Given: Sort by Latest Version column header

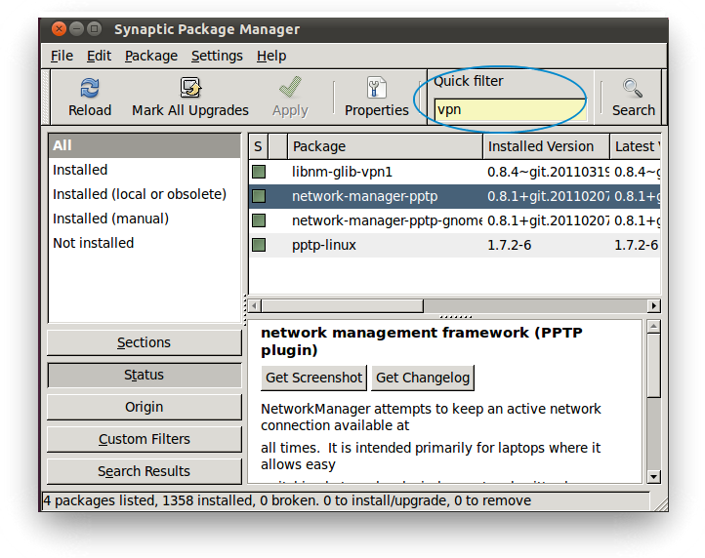Looking at the screenshot, I should [636, 146].
